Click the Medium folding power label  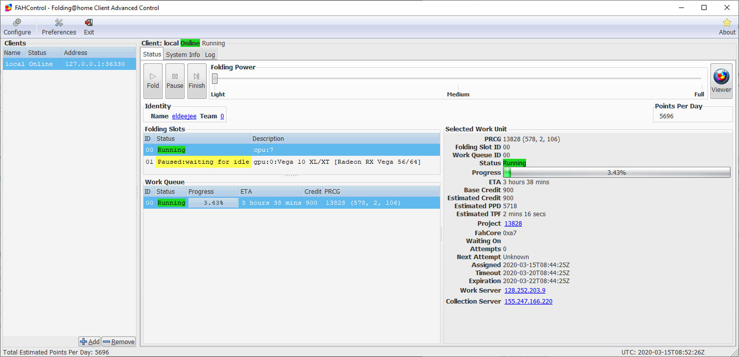click(458, 94)
